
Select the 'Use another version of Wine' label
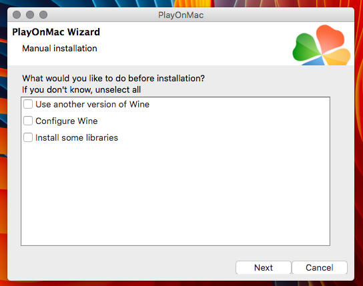pyautogui.click(x=92, y=104)
